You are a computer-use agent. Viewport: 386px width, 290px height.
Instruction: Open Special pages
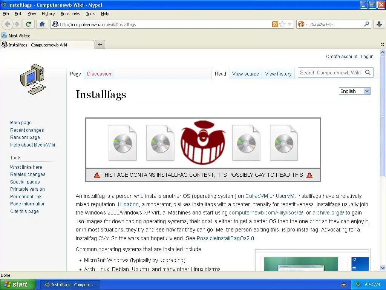click(x=25, y=182)
